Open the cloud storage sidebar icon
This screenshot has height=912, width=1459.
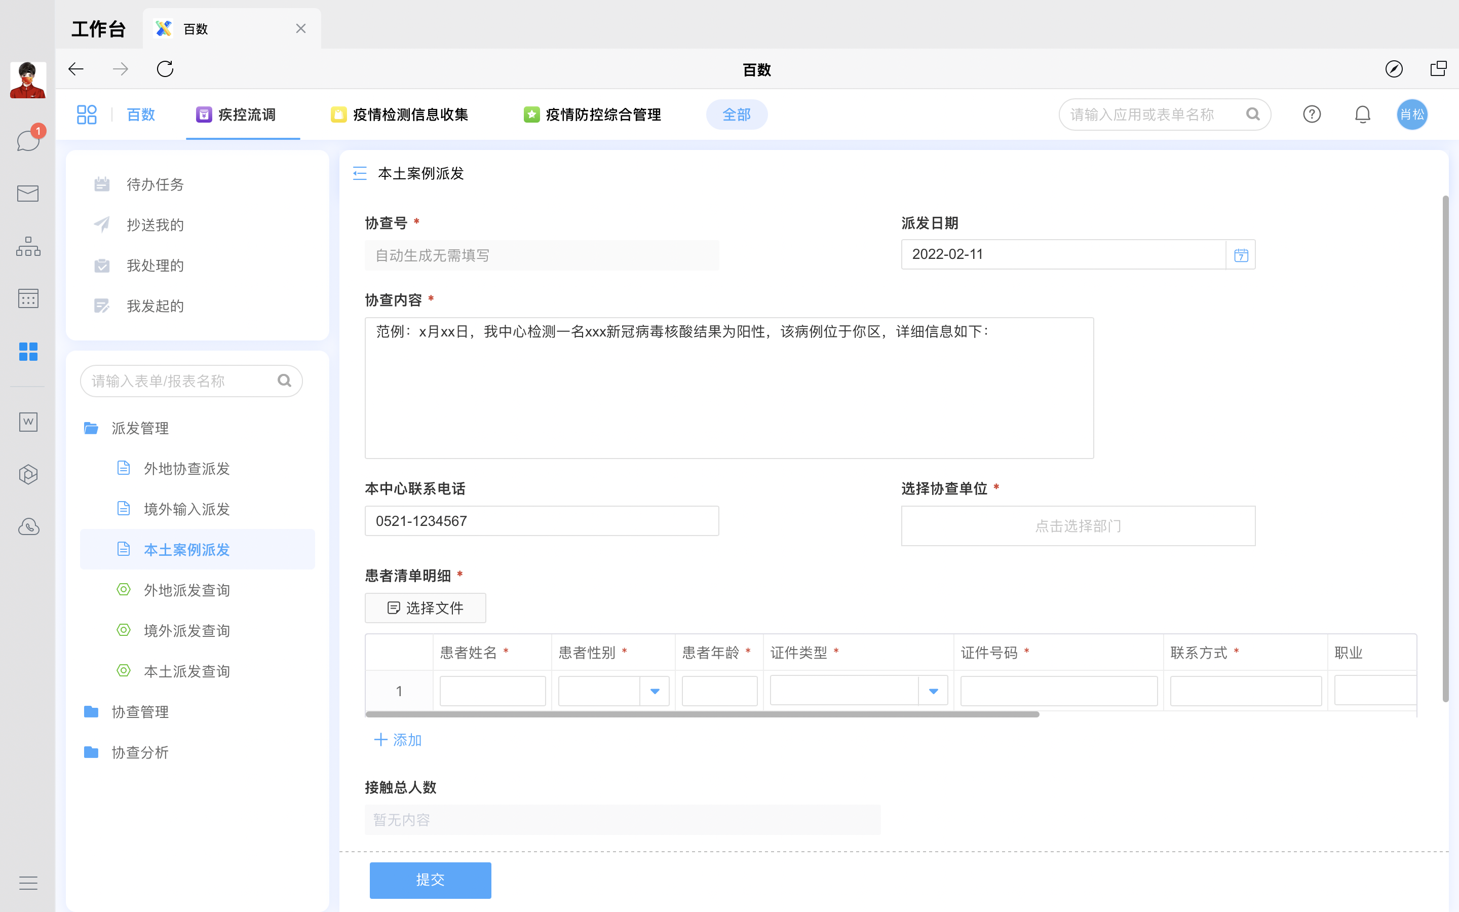point(28,527)
